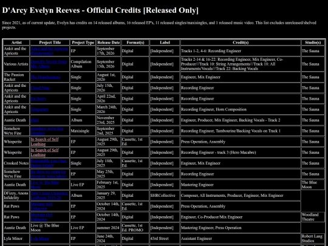This screenshot has width=328, height=246.
Task: Select the 'June 24th, 2024' release date
Action: pyautogui.click(x=108, y=239)
